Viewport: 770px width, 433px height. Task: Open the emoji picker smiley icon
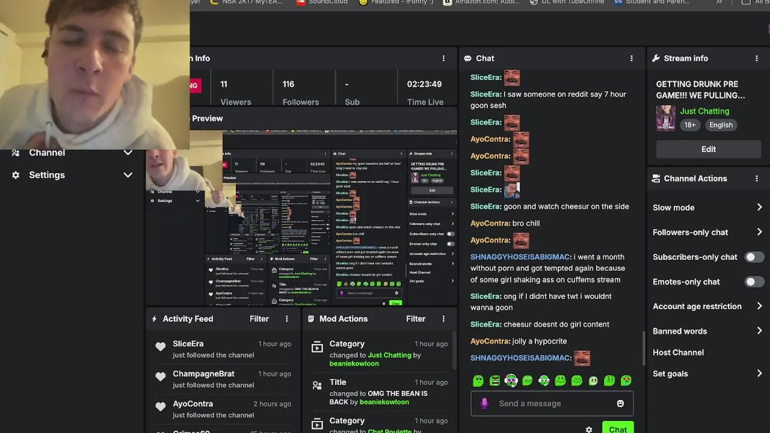click(x=620, y=404)
